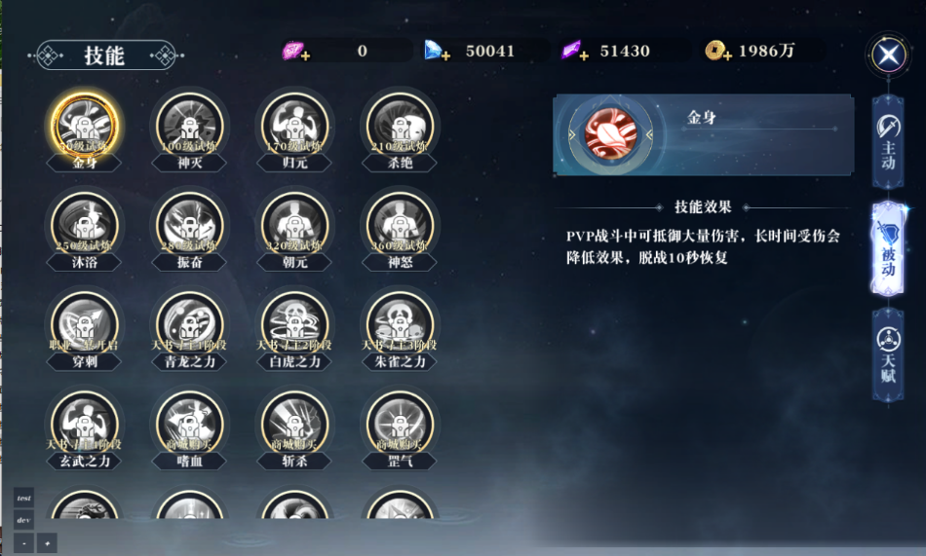Viewport: 926px width, 556px height.
Task: Open the 天赋 talent tab
Action: (888, 356)
